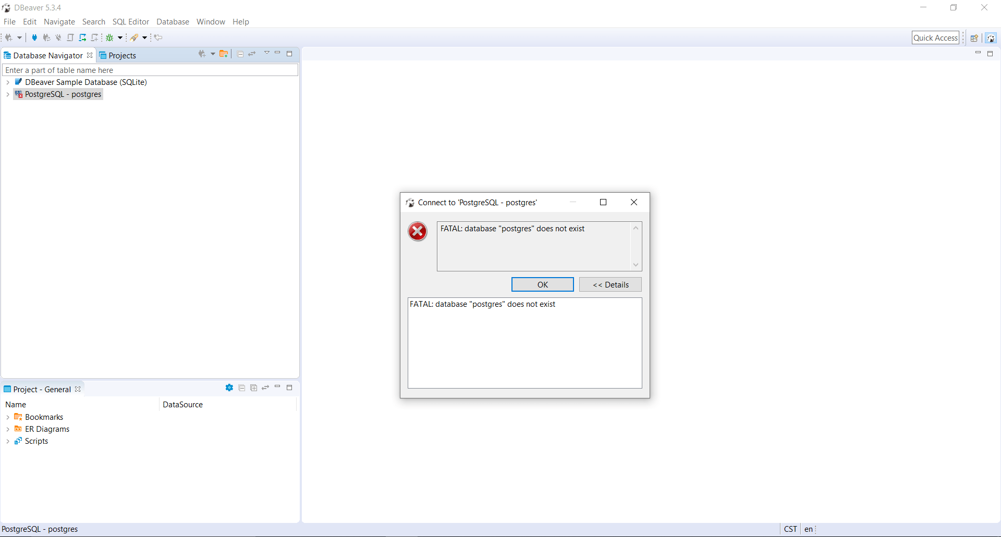The width and height of the screenshot is (1001, 537).
Task: Dismiss the error dialog with OK
Action: [x=542, y=284]
